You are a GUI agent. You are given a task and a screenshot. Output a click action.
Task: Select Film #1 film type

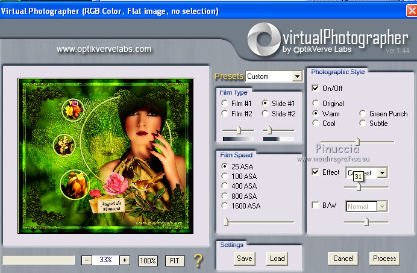225,103
